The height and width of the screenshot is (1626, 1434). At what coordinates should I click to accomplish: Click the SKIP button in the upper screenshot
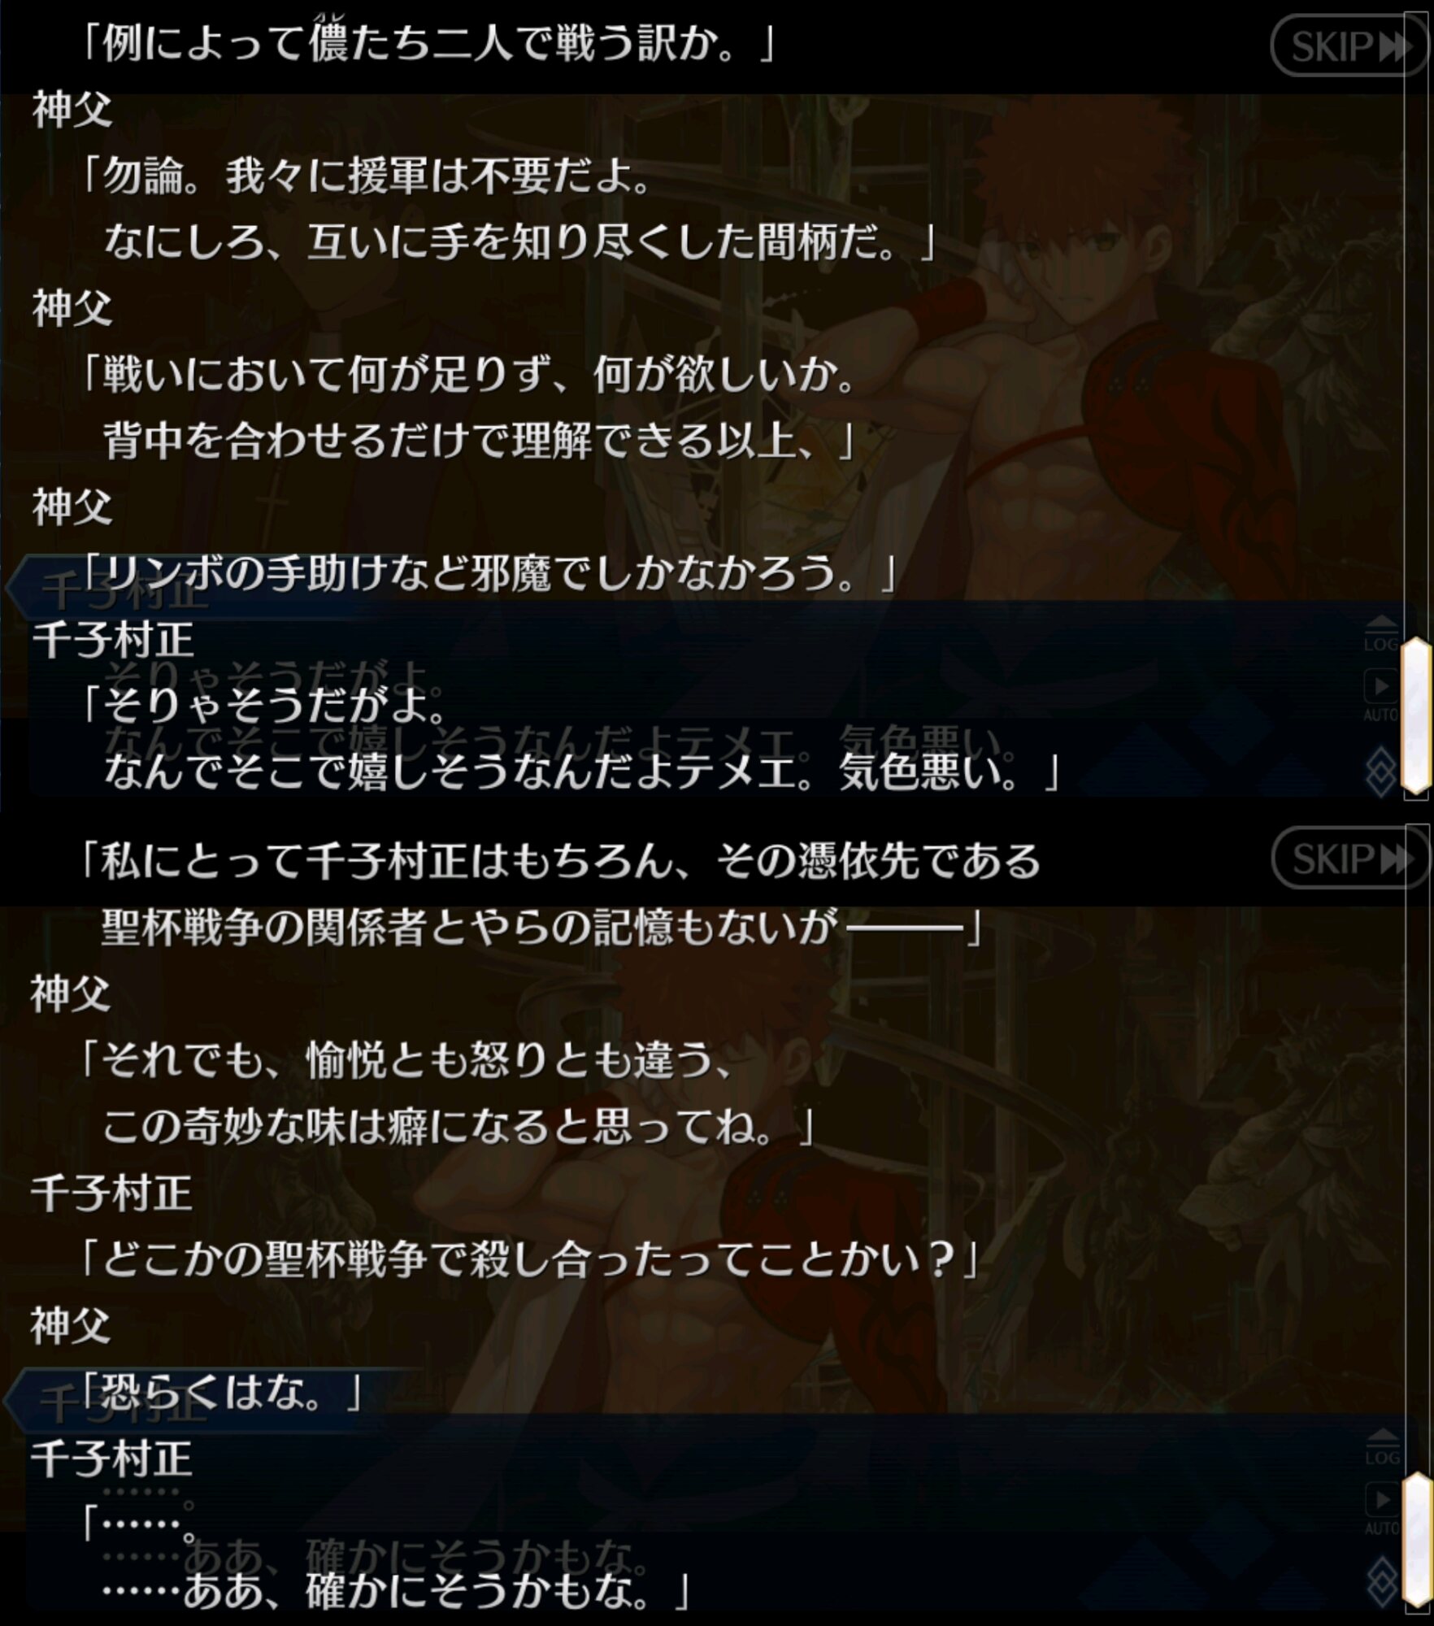click(1348, 46)
